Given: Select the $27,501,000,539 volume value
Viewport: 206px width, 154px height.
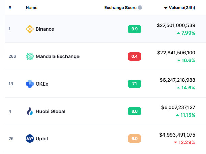Looking at the screenshot, I should click(x=176, y=25).
